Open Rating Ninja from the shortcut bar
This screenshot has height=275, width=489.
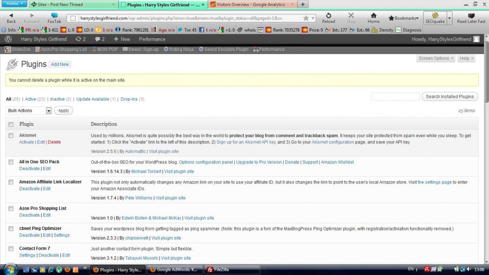(178, 49)
